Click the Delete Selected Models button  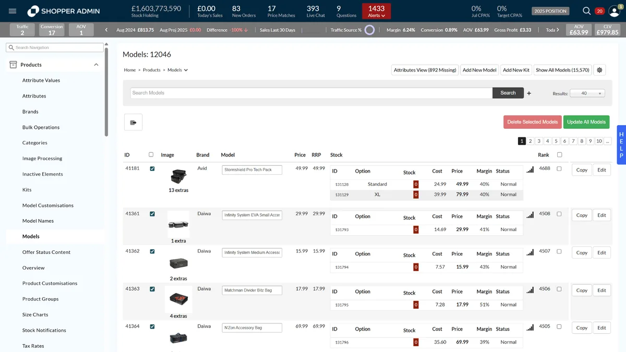pos(533,122)
